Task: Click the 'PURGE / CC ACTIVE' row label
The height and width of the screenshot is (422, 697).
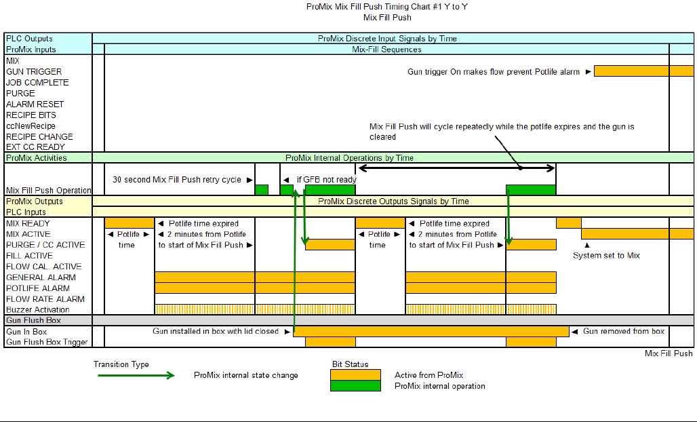Action: point(45,244)
